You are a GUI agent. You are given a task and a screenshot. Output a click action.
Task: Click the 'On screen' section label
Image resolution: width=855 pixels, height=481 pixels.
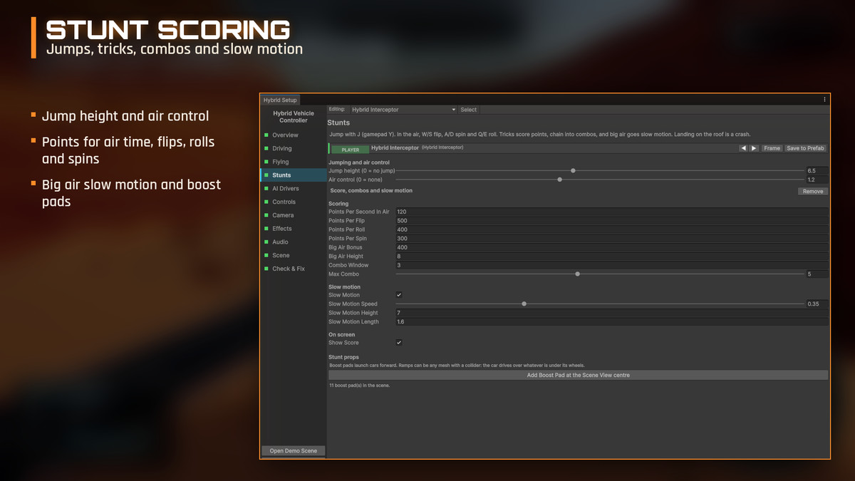pyautogui.click(x=341, y=334)
